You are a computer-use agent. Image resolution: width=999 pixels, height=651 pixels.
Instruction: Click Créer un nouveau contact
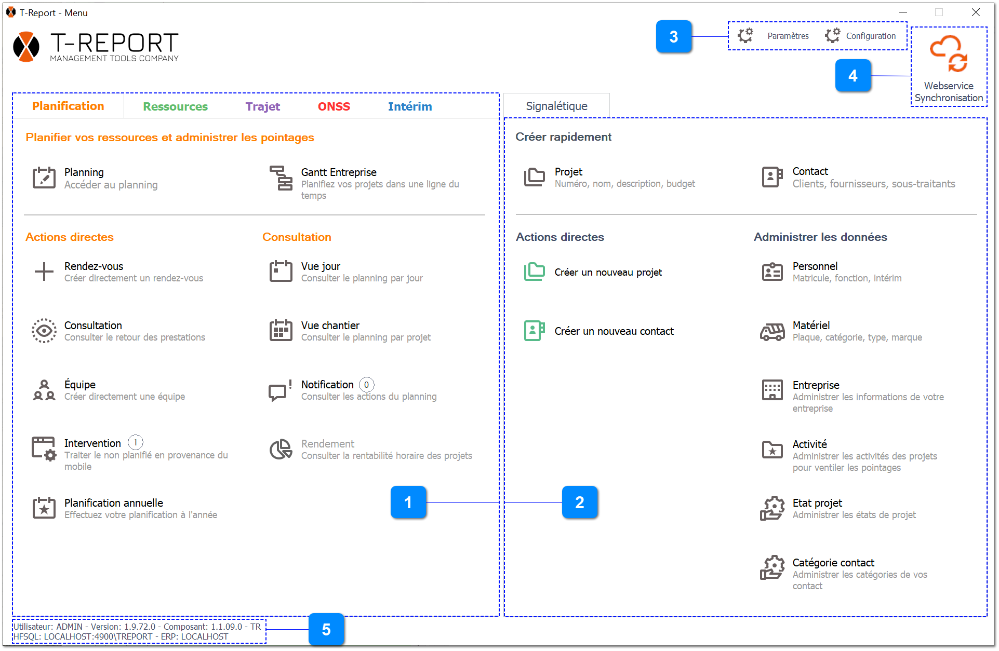pos(614,331)
